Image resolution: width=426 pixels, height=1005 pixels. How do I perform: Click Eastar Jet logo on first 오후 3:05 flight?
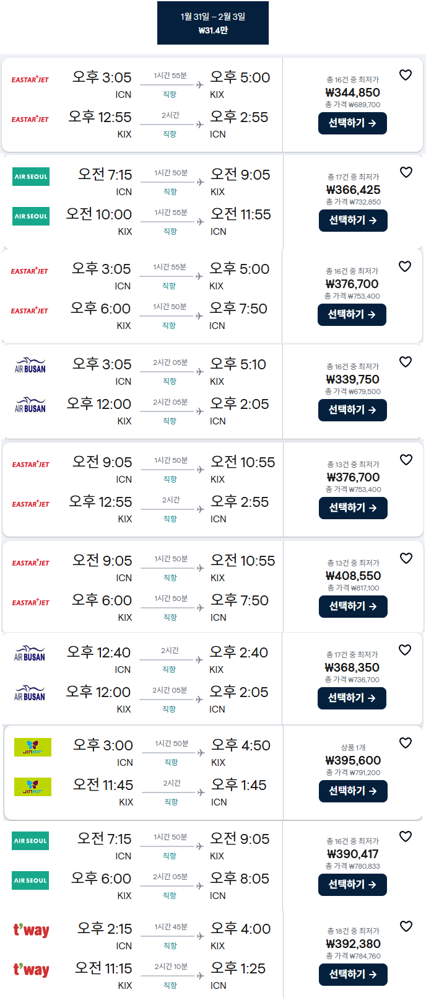30,79
